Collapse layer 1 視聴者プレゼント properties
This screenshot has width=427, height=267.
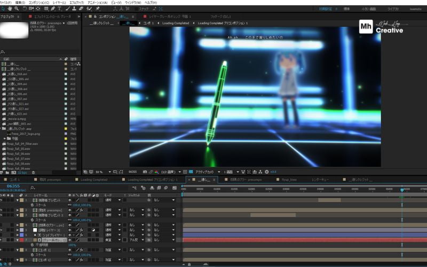(x=18, y=200)
